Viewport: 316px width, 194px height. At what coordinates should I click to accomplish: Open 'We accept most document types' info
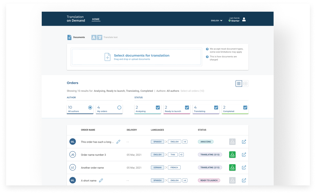coord(226,50)
